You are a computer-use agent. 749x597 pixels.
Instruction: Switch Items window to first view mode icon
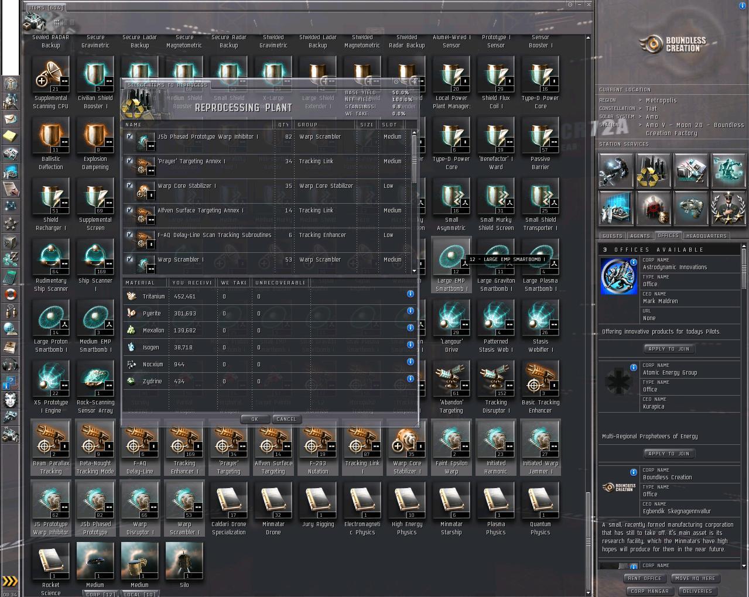[x=57, y=22]
